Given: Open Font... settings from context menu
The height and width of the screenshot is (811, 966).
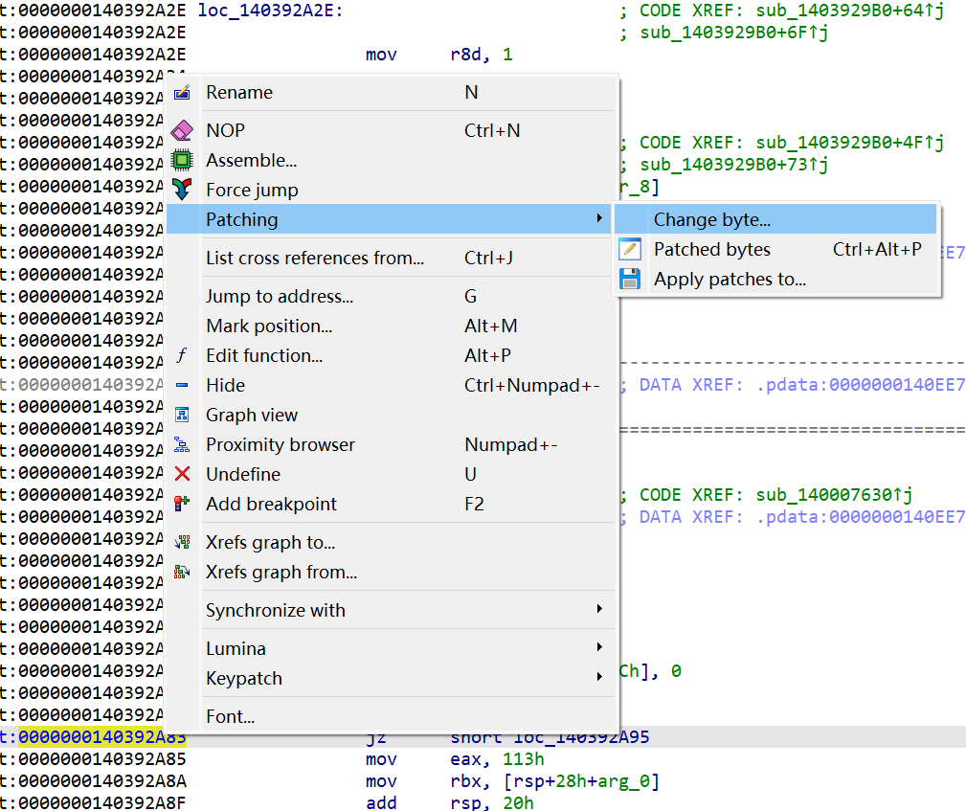Looking at the screenshot, I should 230,716.
